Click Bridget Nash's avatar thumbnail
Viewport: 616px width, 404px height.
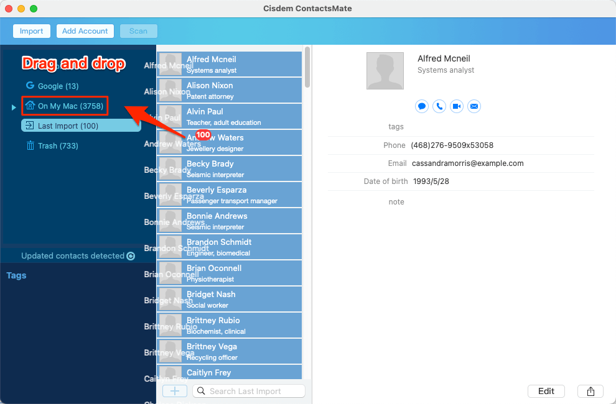click(170, 299)
